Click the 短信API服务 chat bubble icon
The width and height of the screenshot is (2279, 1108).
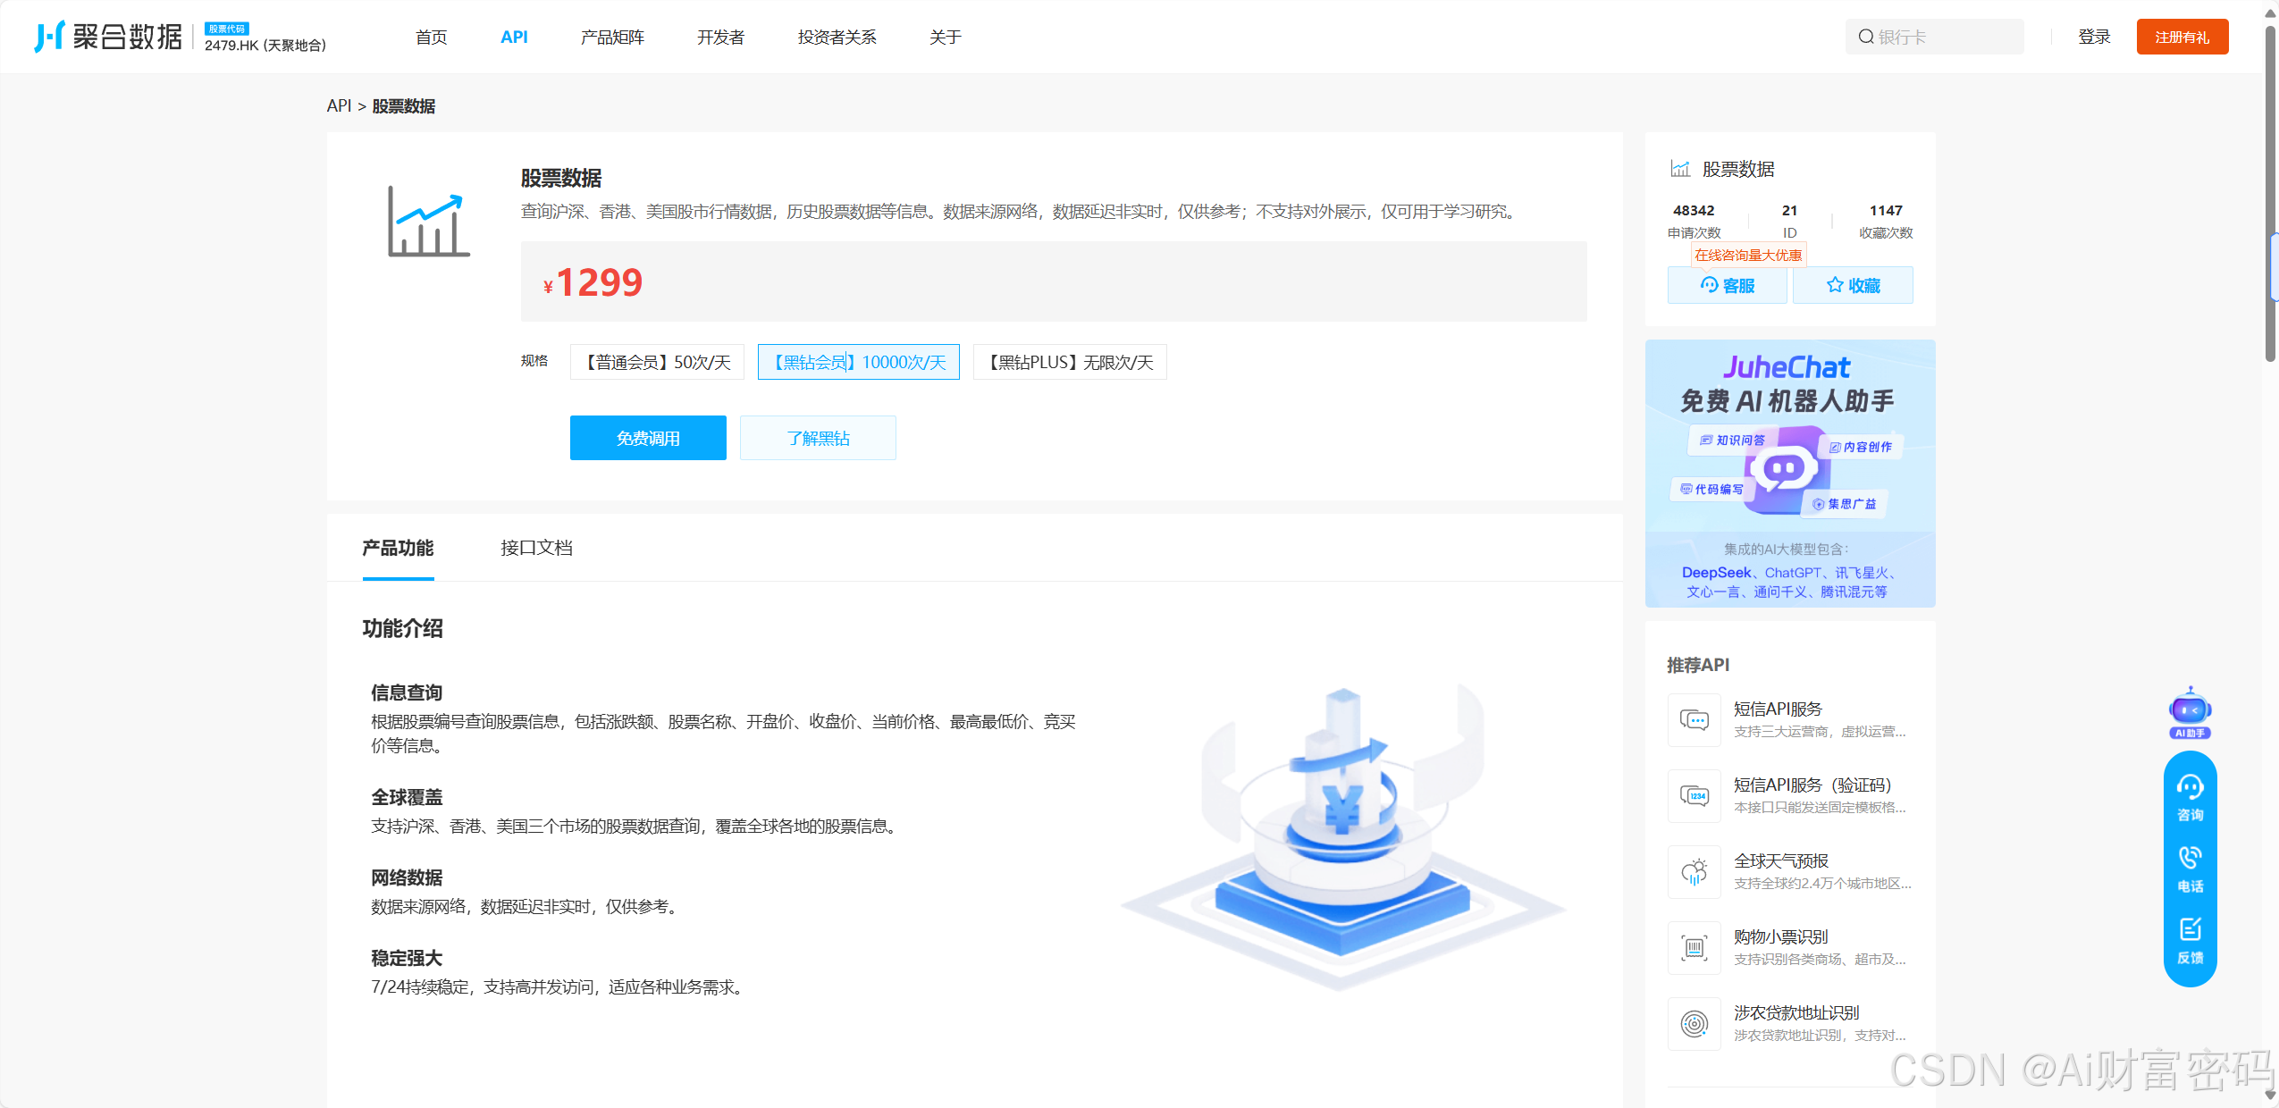[1694, 720]
